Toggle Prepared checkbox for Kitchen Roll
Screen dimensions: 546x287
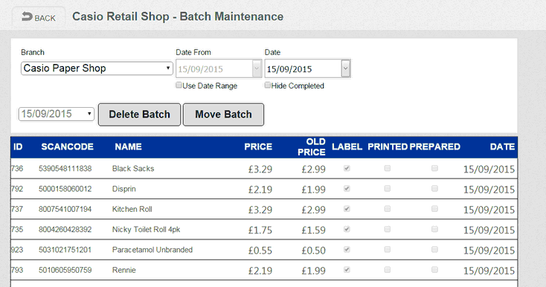pyautogui.click(x=434, y=209)
